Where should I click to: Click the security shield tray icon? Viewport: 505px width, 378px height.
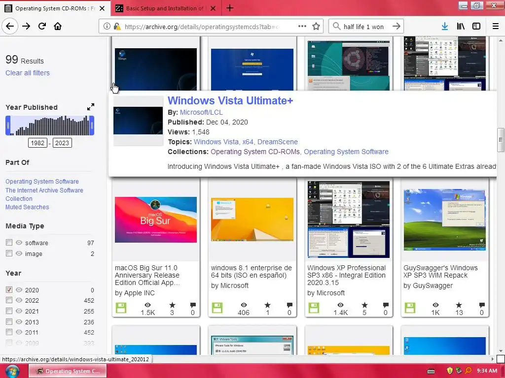coord(450,371)
